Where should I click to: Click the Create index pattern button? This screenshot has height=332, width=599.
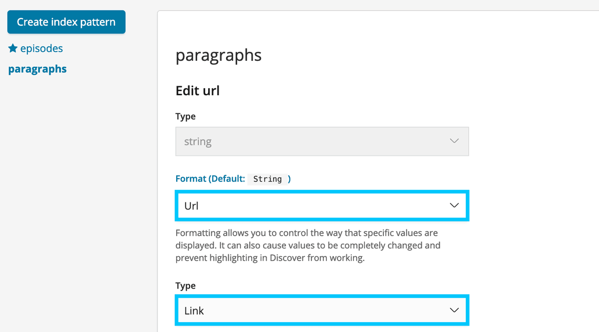pos(66,22)
